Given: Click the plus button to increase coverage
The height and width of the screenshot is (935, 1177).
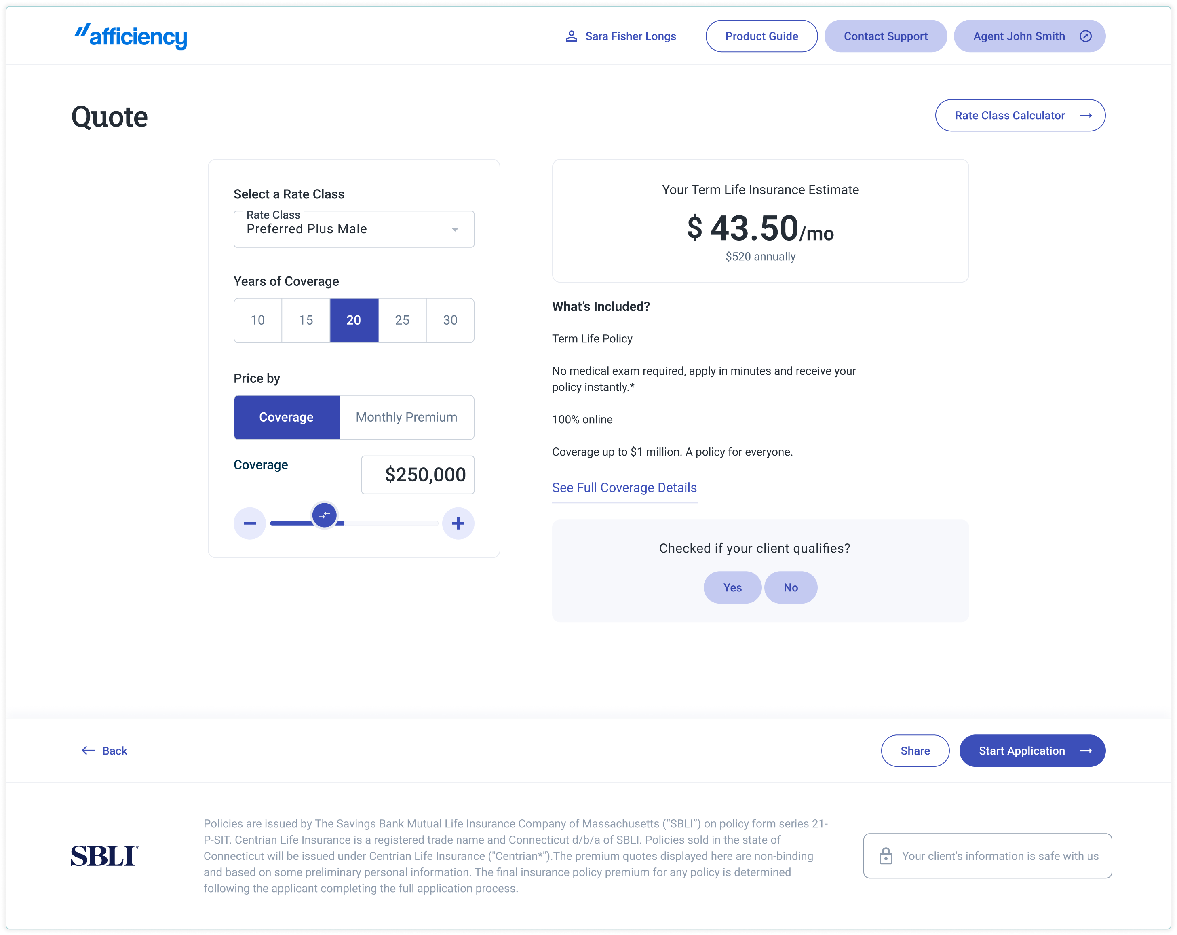Looking at the screenshot, I should click(458, 523).
